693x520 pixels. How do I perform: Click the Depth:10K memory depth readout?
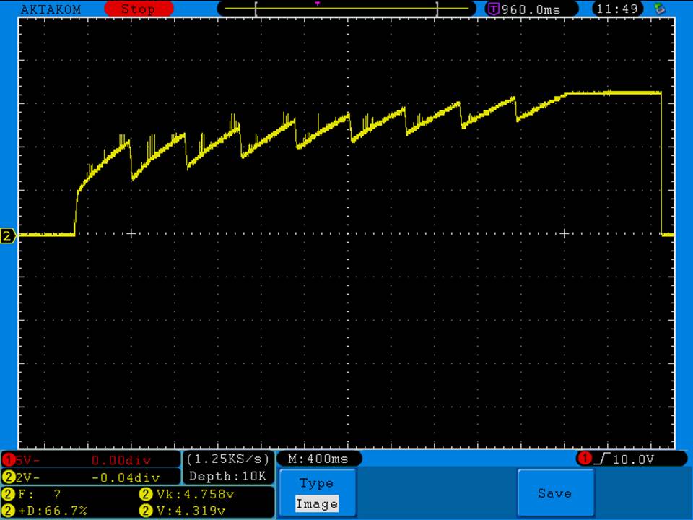tap(228, 477)
